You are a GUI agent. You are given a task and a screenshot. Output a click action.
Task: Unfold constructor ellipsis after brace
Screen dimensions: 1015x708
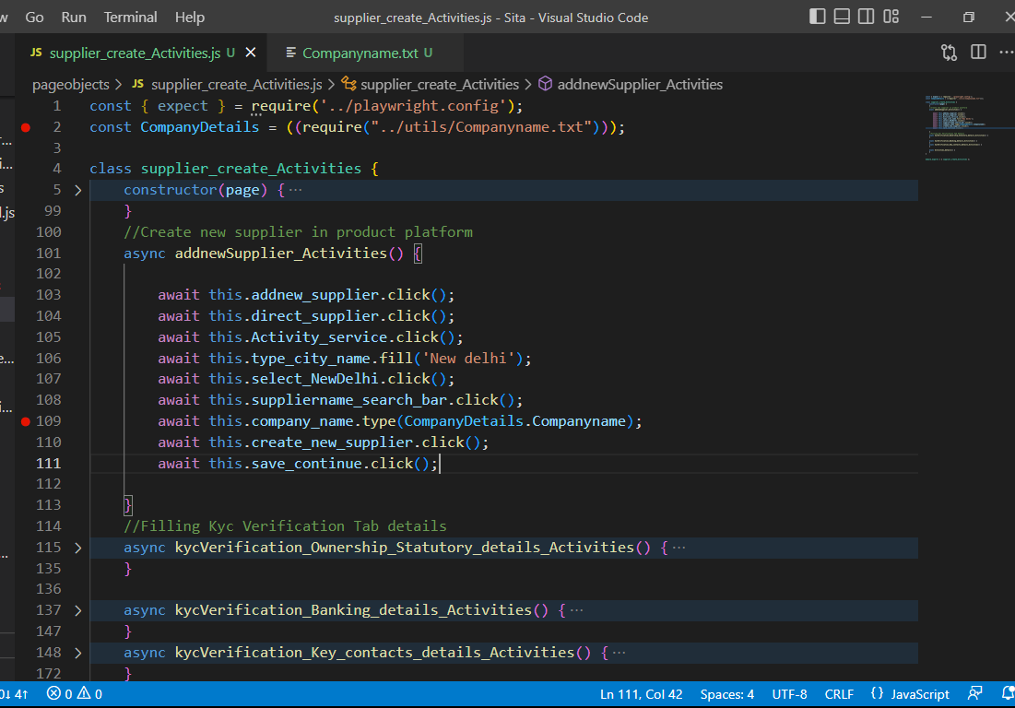(x=296, y=190)
